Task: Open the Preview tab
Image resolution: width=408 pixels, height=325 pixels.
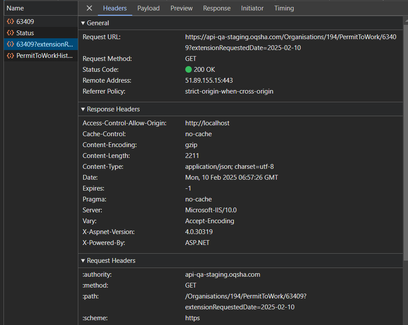Action: tap(181, 8)
